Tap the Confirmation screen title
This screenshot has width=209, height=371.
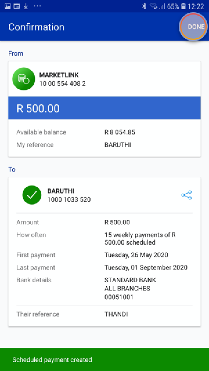[36, 27]
